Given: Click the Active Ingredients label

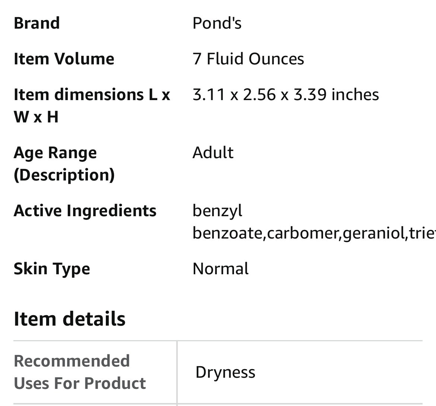Looking at the screenshot, I should coord(85,211).
